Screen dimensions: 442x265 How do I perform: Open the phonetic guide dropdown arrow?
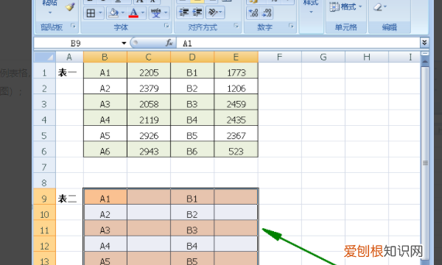[166, 13]
